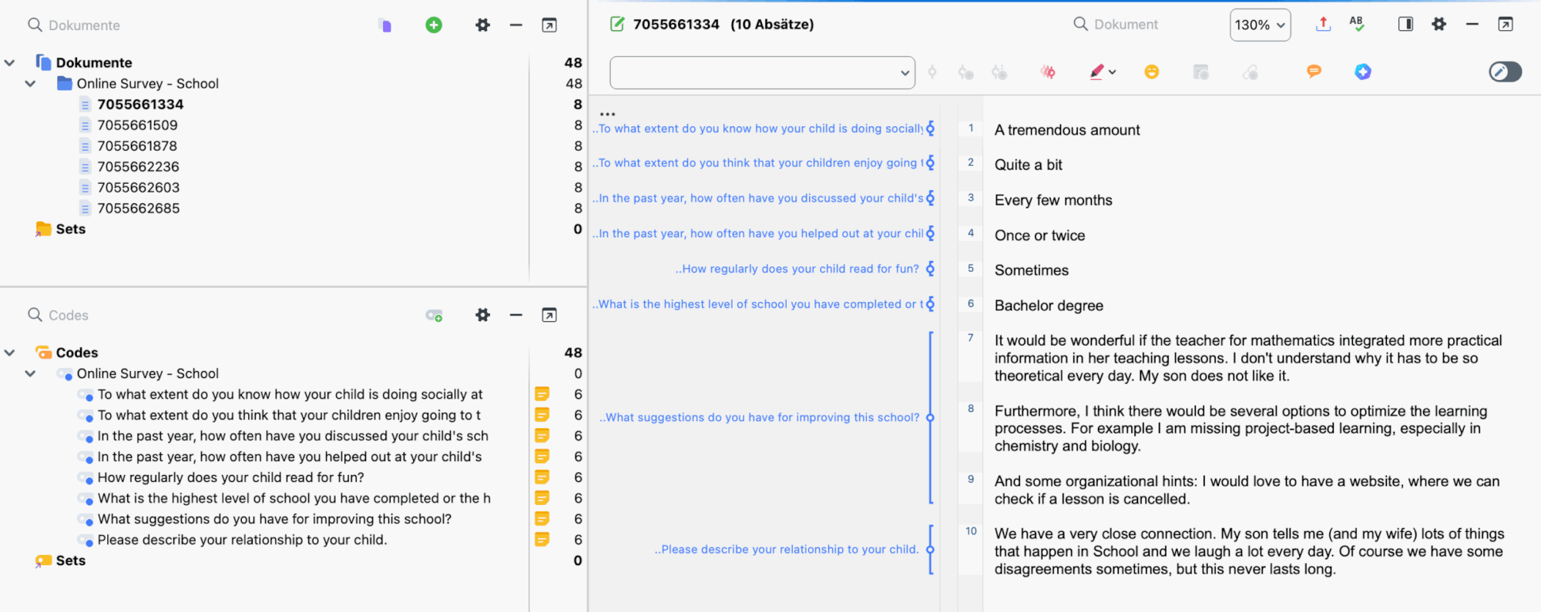Click paragraph number 7 in the margin

pyautogui.click(x=970, y=338)
